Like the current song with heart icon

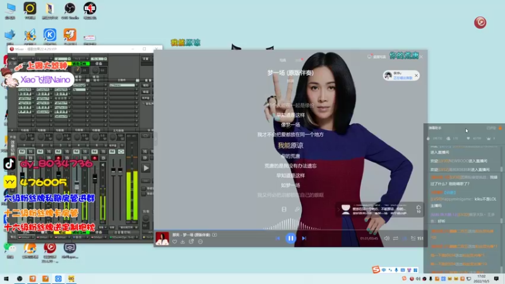[x=175, y=242]
